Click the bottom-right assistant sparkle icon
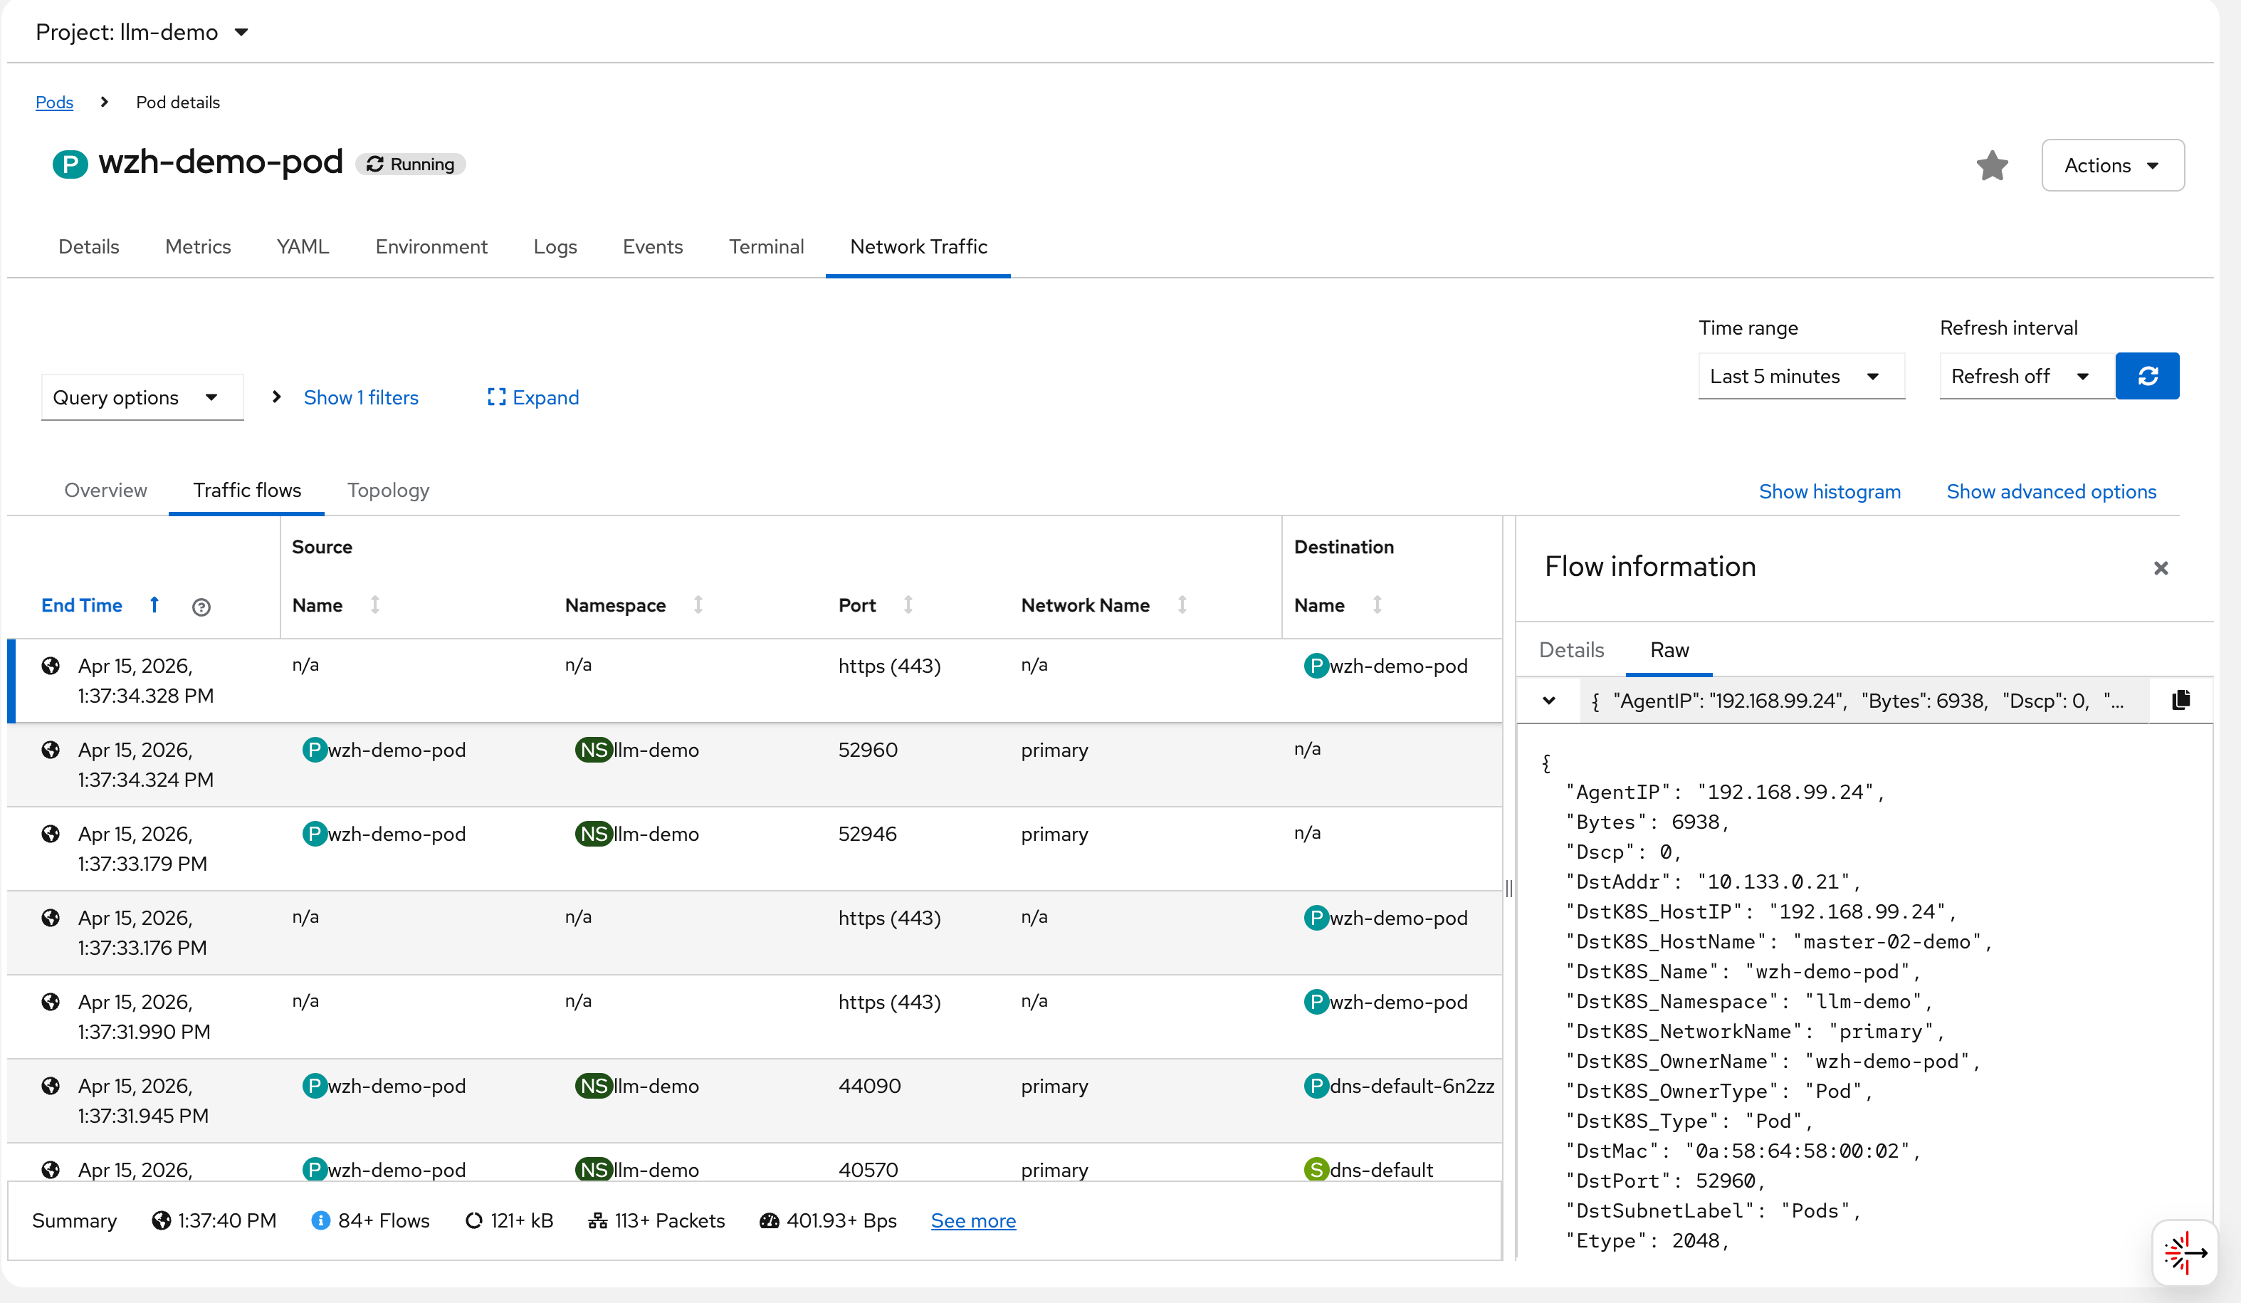 (x=2184, y=1252)
